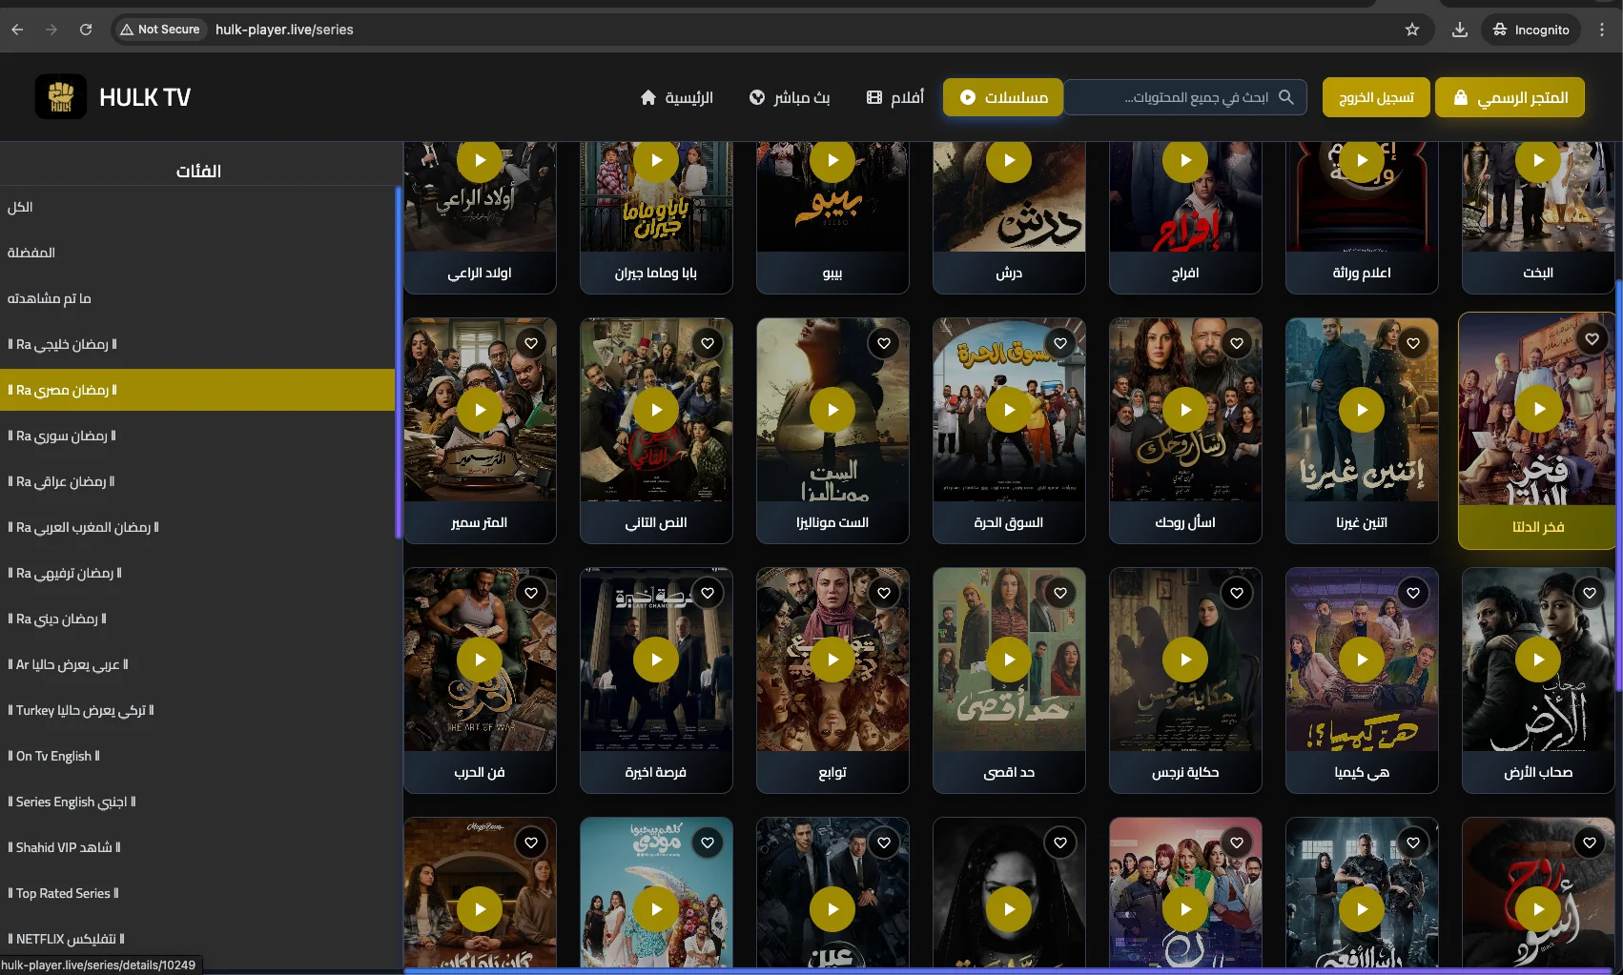Select Turkey تركي يعرض حاليا category
This screenshot has width=1623, height=975.
(x=197, y=710)
